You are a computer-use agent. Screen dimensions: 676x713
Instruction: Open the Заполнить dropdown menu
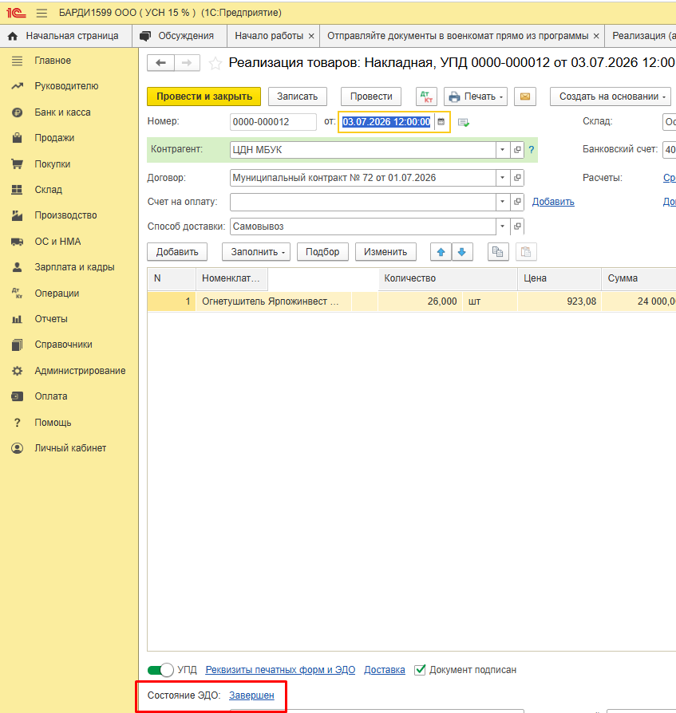click(x=256, y=252)
